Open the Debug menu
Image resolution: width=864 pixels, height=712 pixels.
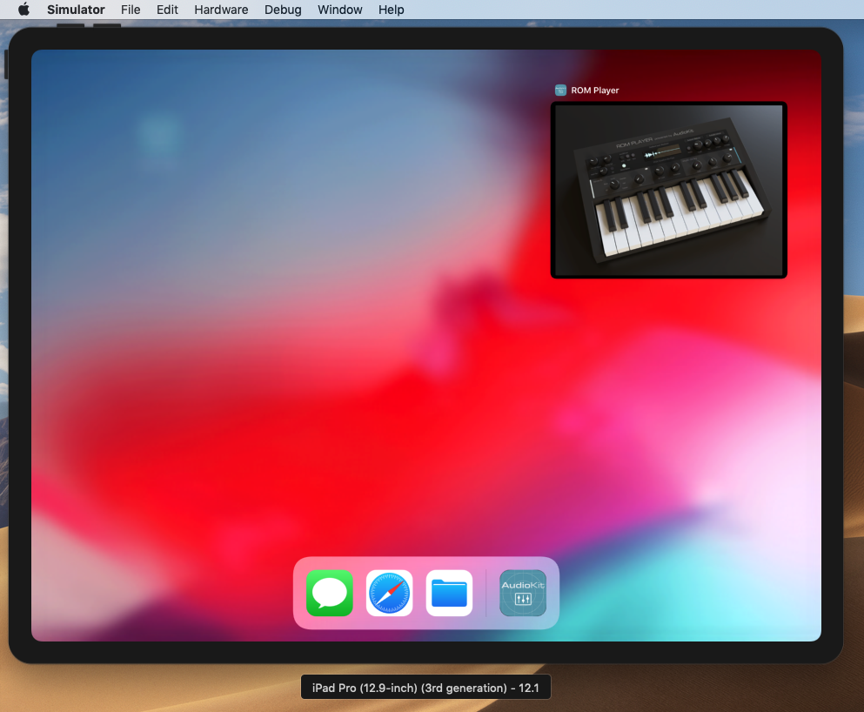coord(283,10)
